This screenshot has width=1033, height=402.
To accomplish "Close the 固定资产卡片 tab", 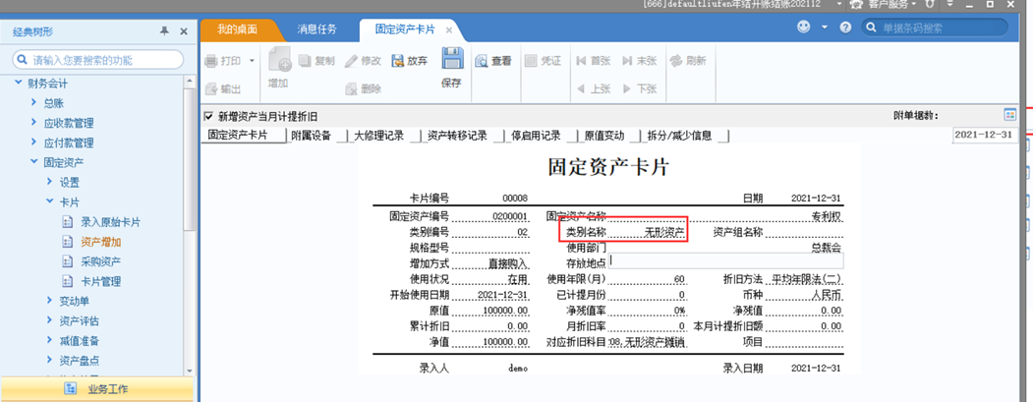I will pos(448,30).
